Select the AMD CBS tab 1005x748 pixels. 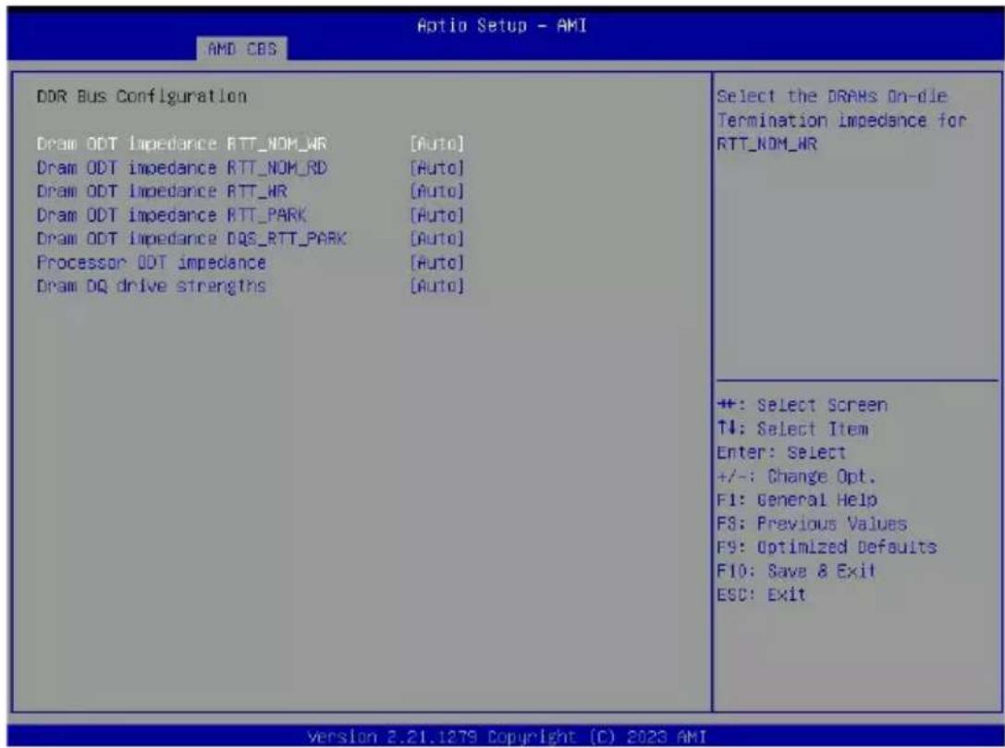pos(242,49)
